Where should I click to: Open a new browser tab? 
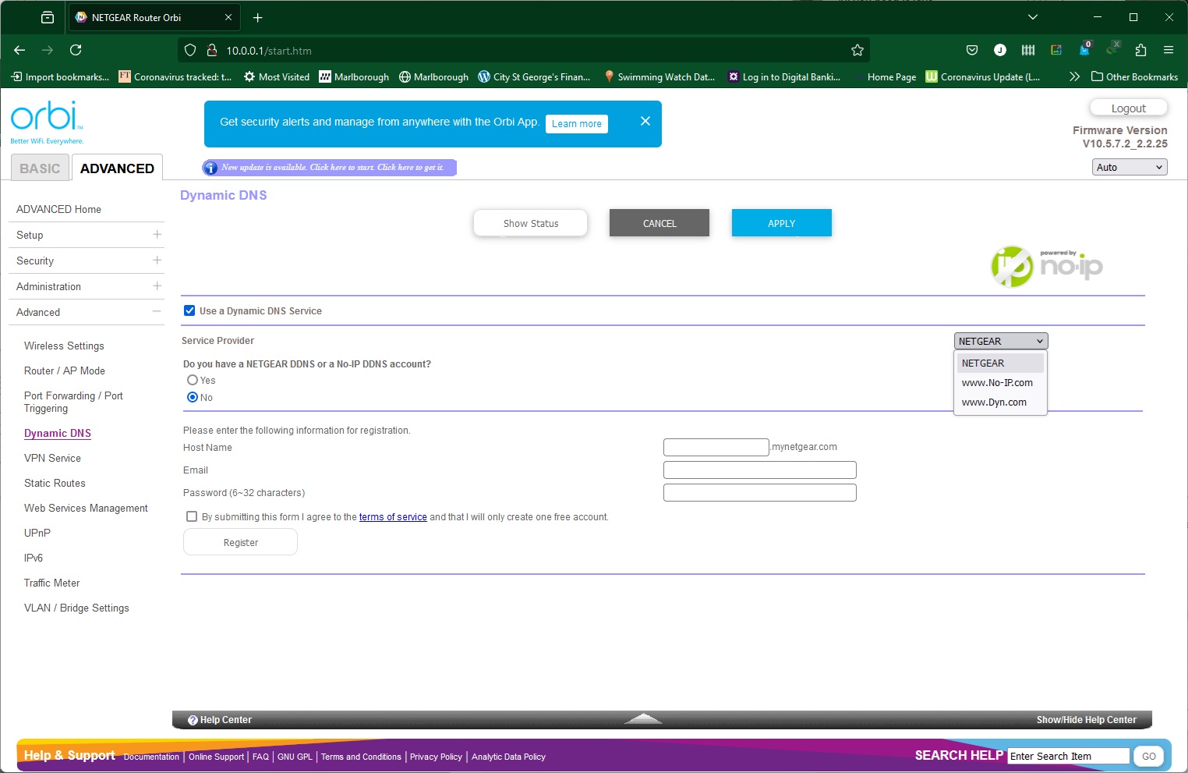click(258, 17)
